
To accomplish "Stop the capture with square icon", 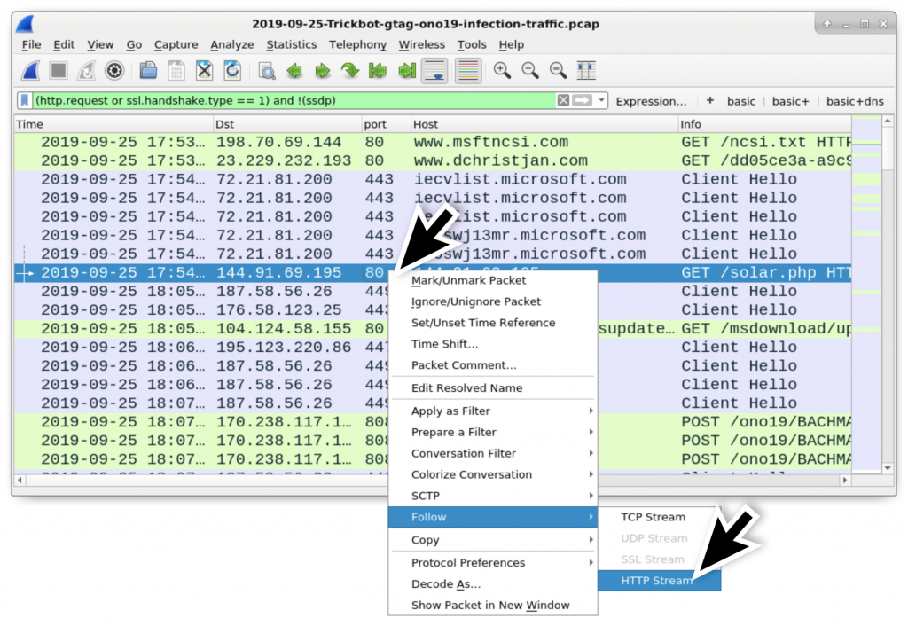I will point(58,71).
